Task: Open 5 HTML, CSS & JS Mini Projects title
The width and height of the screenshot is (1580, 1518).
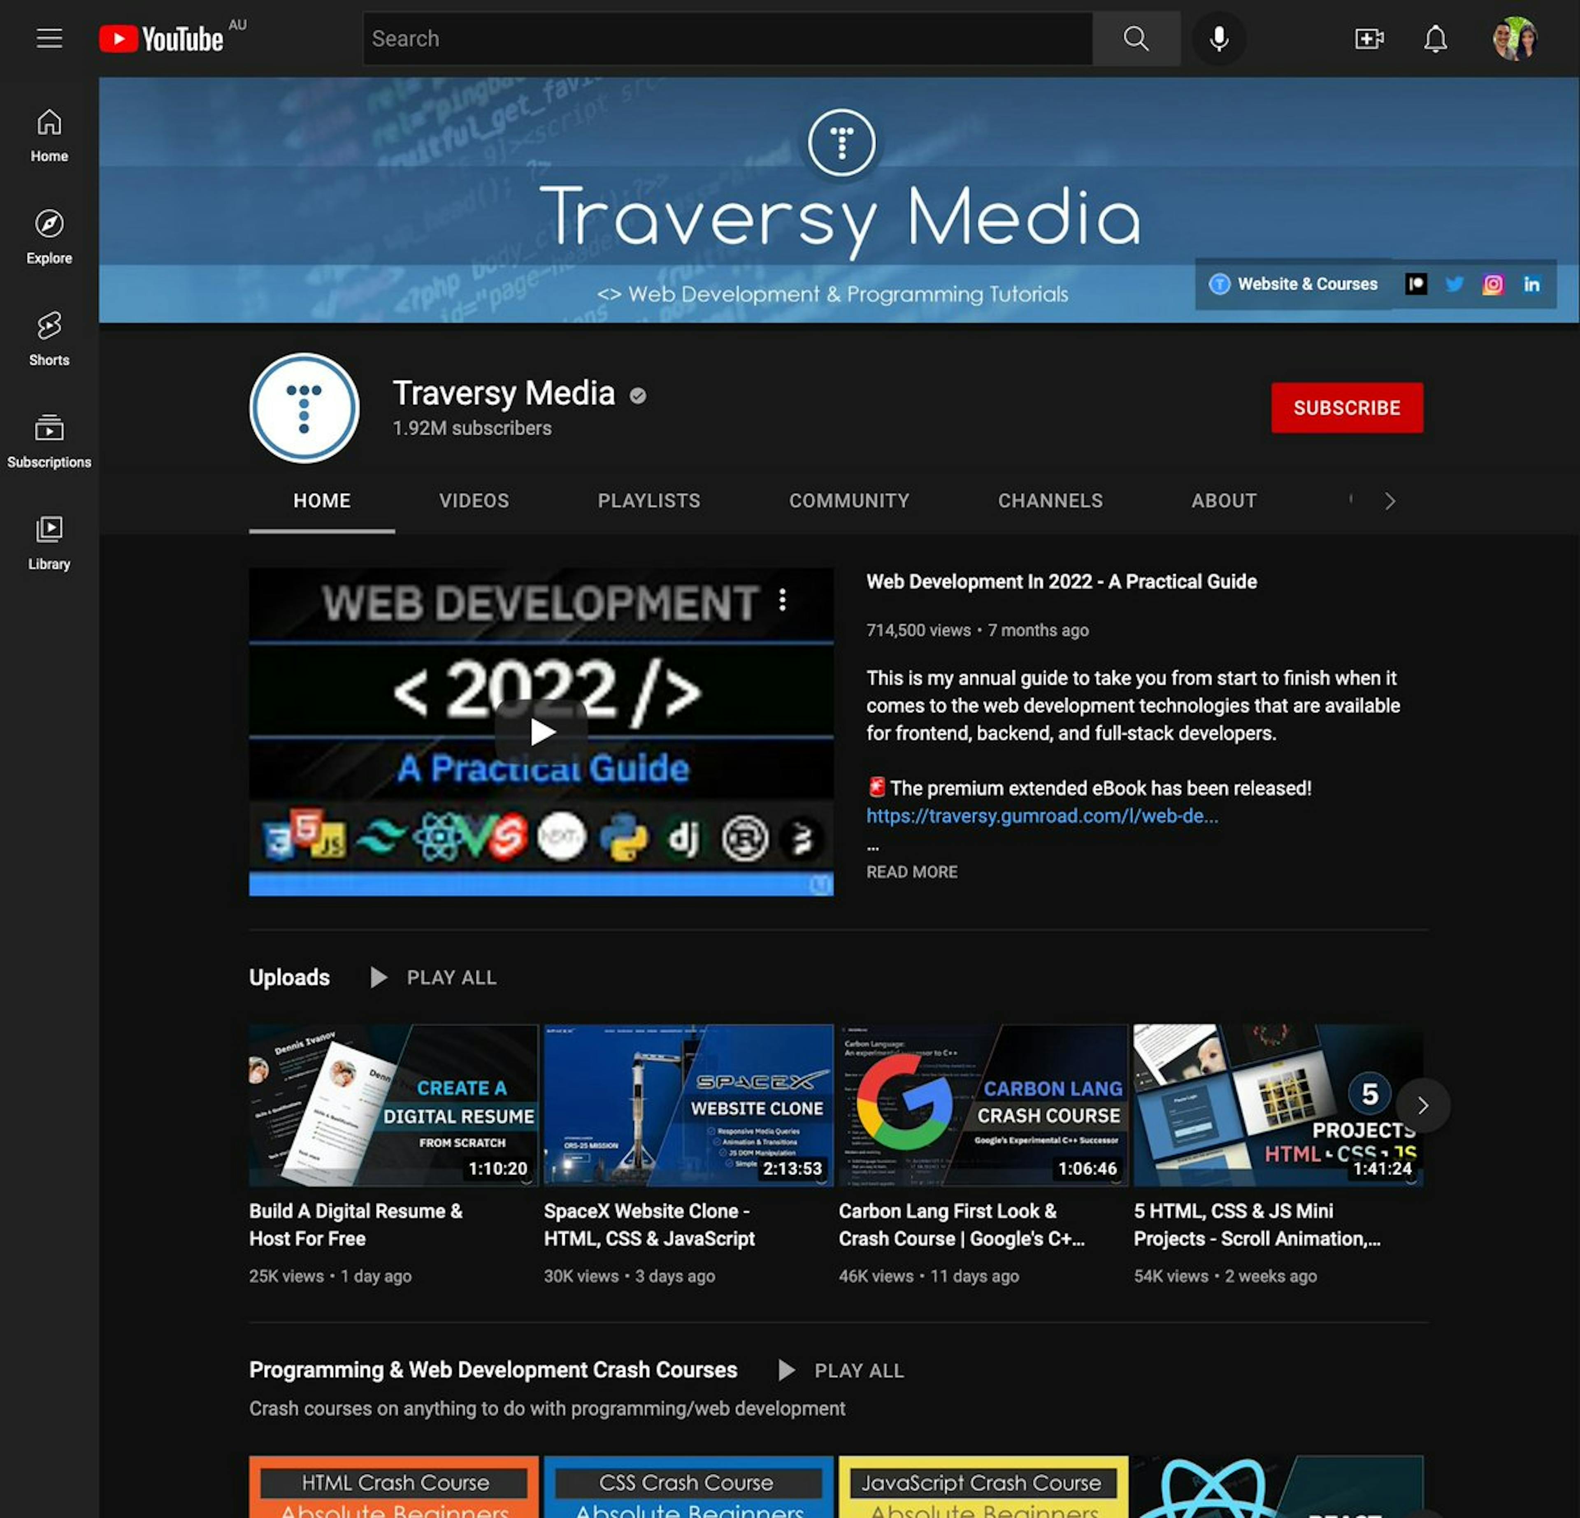Action: tap(1257, 1225)
